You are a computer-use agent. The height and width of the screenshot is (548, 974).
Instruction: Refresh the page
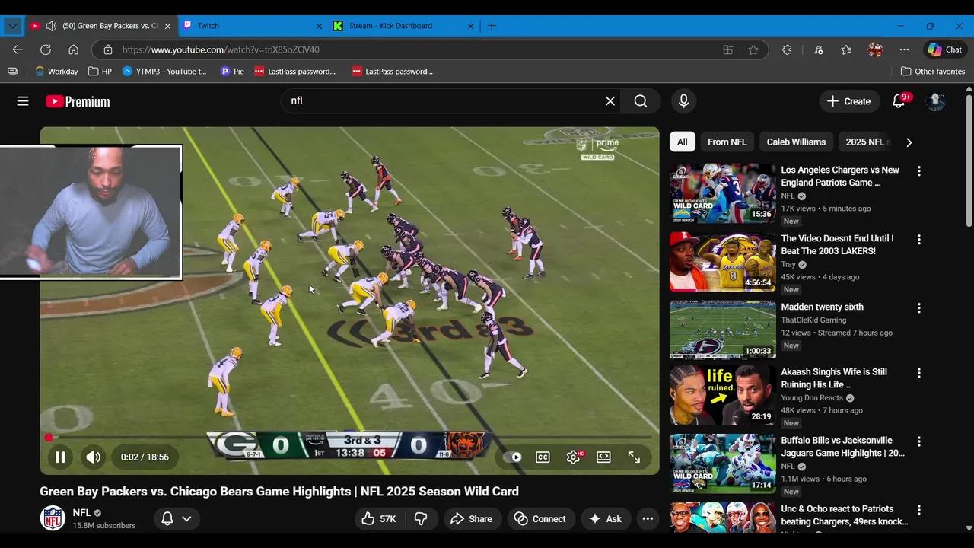point(46,49)
